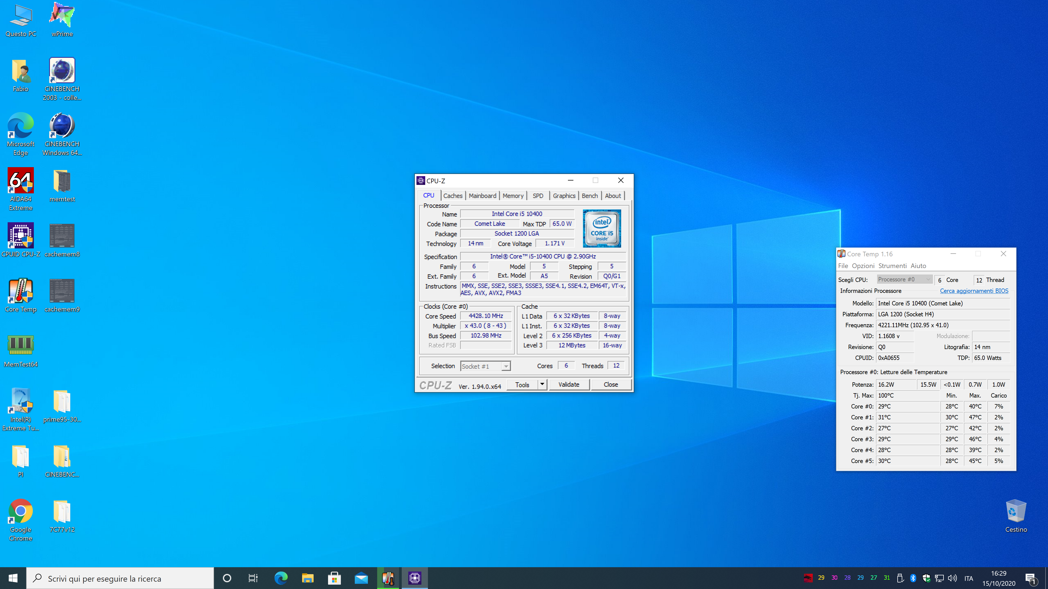The height and width of the screenshot is (589, 1048).
Task: Click the Tools button in CPU-Z
Action: (x=522, y=384)
